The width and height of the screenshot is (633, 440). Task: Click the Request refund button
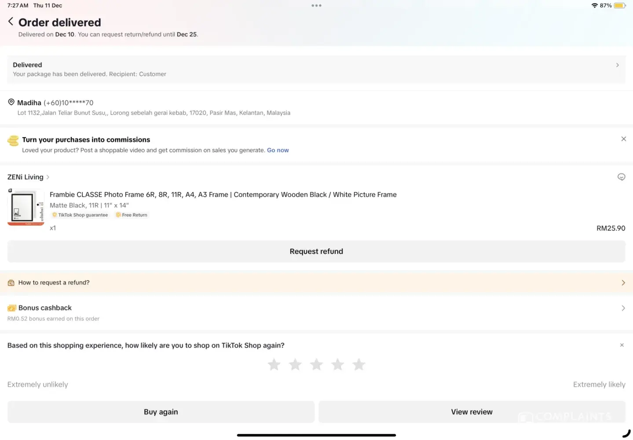(316, 251)
